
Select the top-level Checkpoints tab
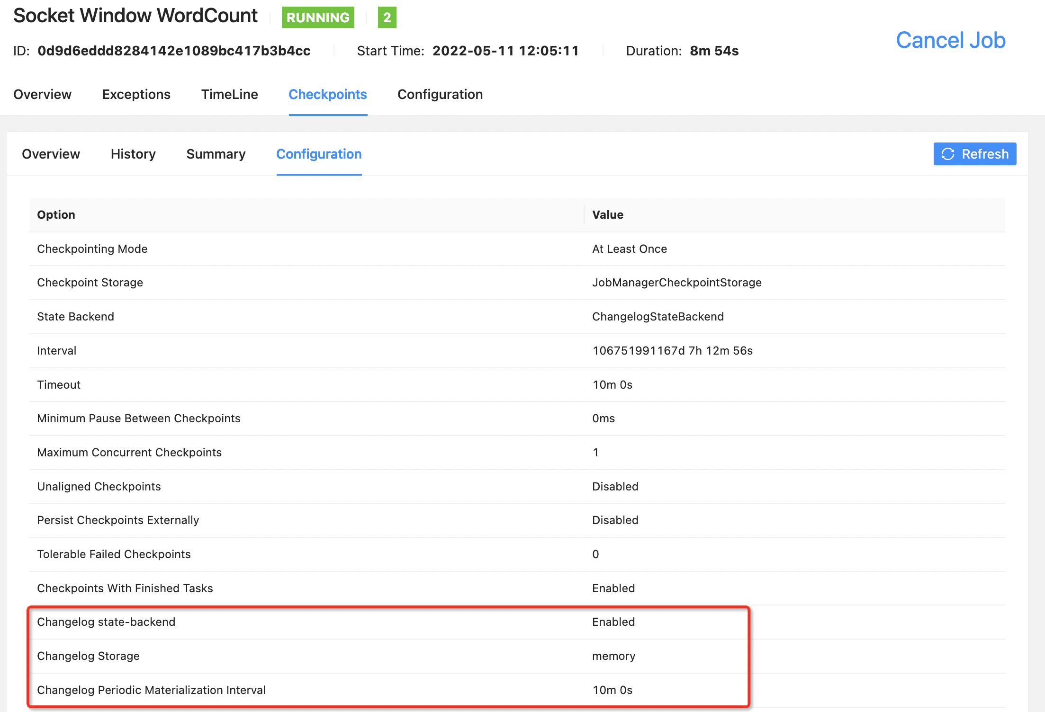pos(327,94)
